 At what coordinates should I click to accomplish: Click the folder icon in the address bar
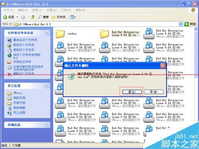pyautogui.click(x=17, y=24)
